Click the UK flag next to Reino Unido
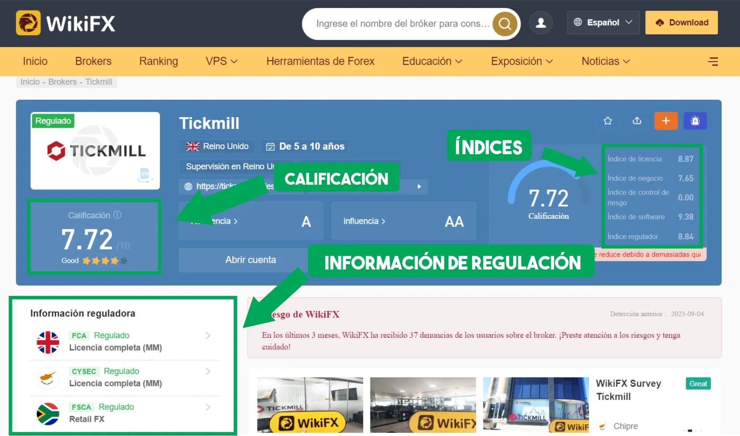Viewport: 740px width, 436px height. (192, 147)
